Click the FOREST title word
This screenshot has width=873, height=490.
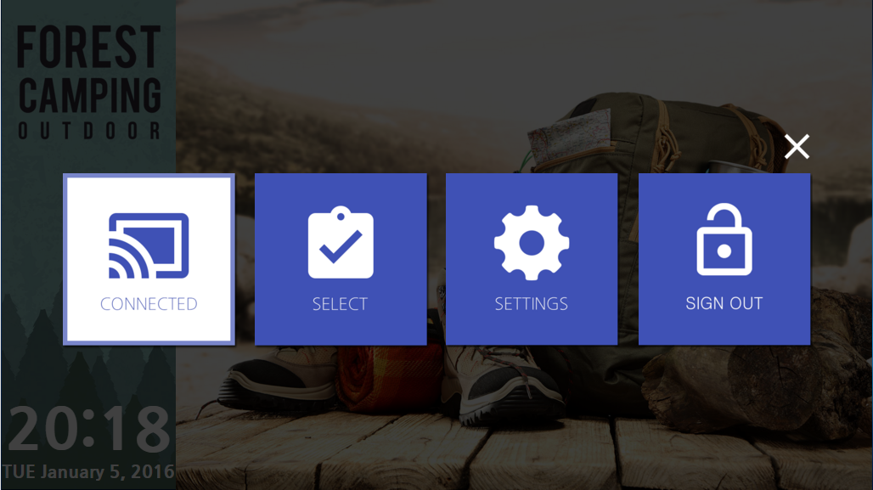click(89, 47)
